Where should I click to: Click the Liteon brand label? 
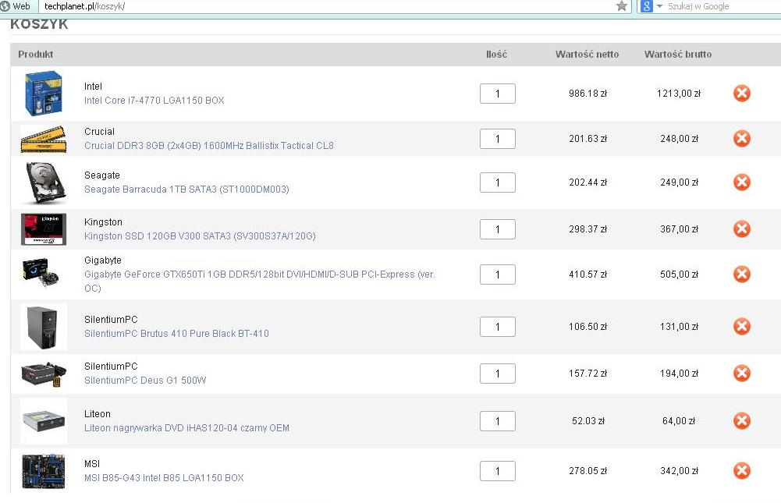coord(97,414)
